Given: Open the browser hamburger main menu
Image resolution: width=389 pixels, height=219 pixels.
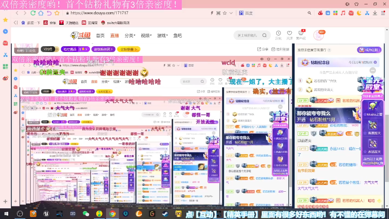Looking at the screenshot, I should [x=383, y=13].
